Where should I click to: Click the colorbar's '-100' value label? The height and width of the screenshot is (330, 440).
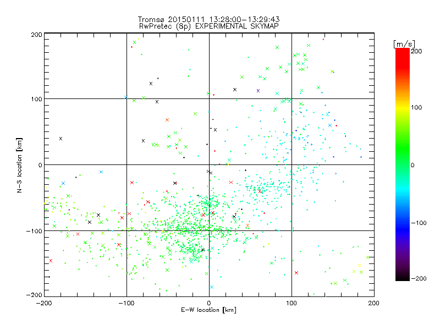coord(419,223)
